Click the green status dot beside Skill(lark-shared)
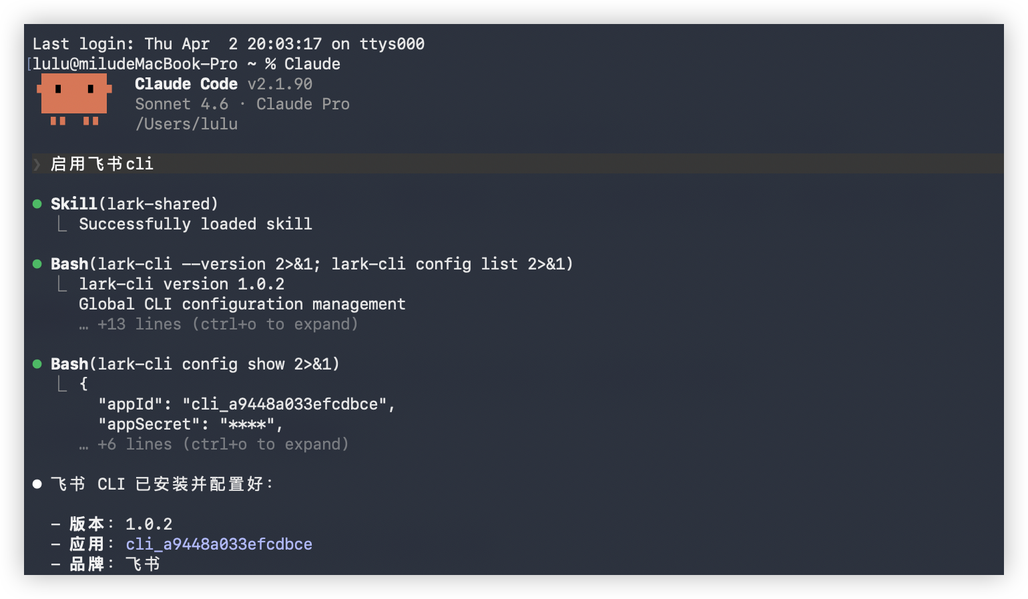This screenshot has width=1028, height=599. [x=37, y=204]
